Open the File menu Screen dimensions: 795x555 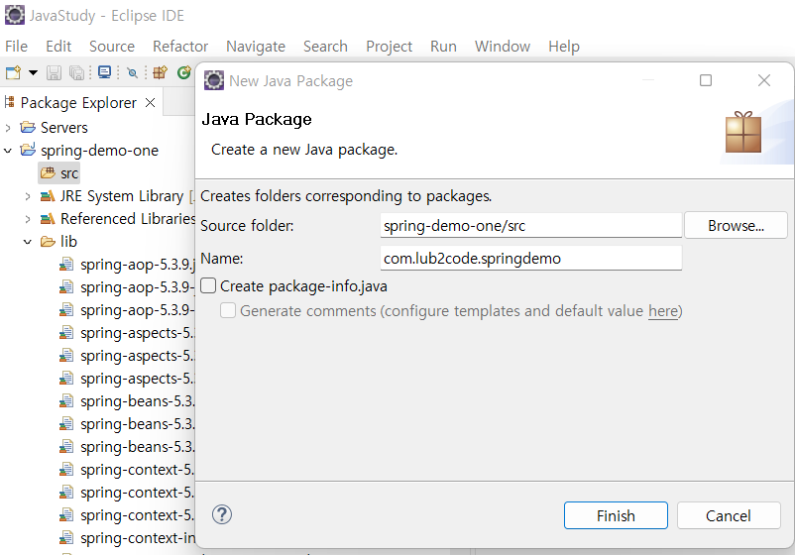point(16,47)
